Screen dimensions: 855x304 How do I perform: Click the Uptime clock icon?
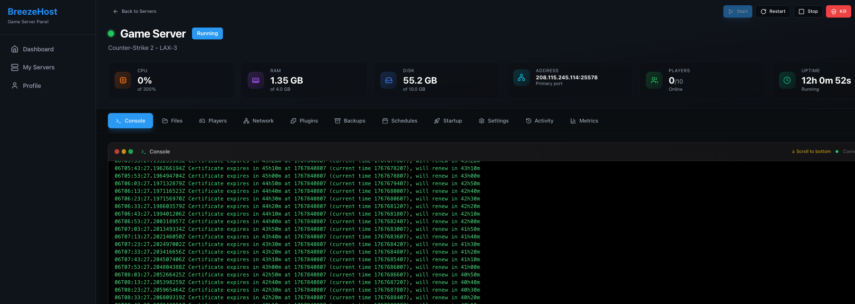point(787,80)
